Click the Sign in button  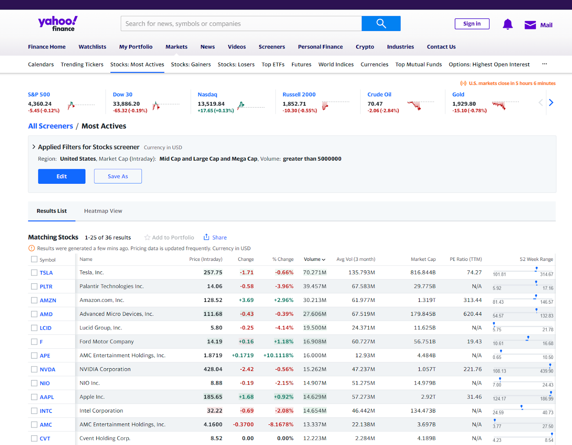pyautogui.click(x=472, y=24)
